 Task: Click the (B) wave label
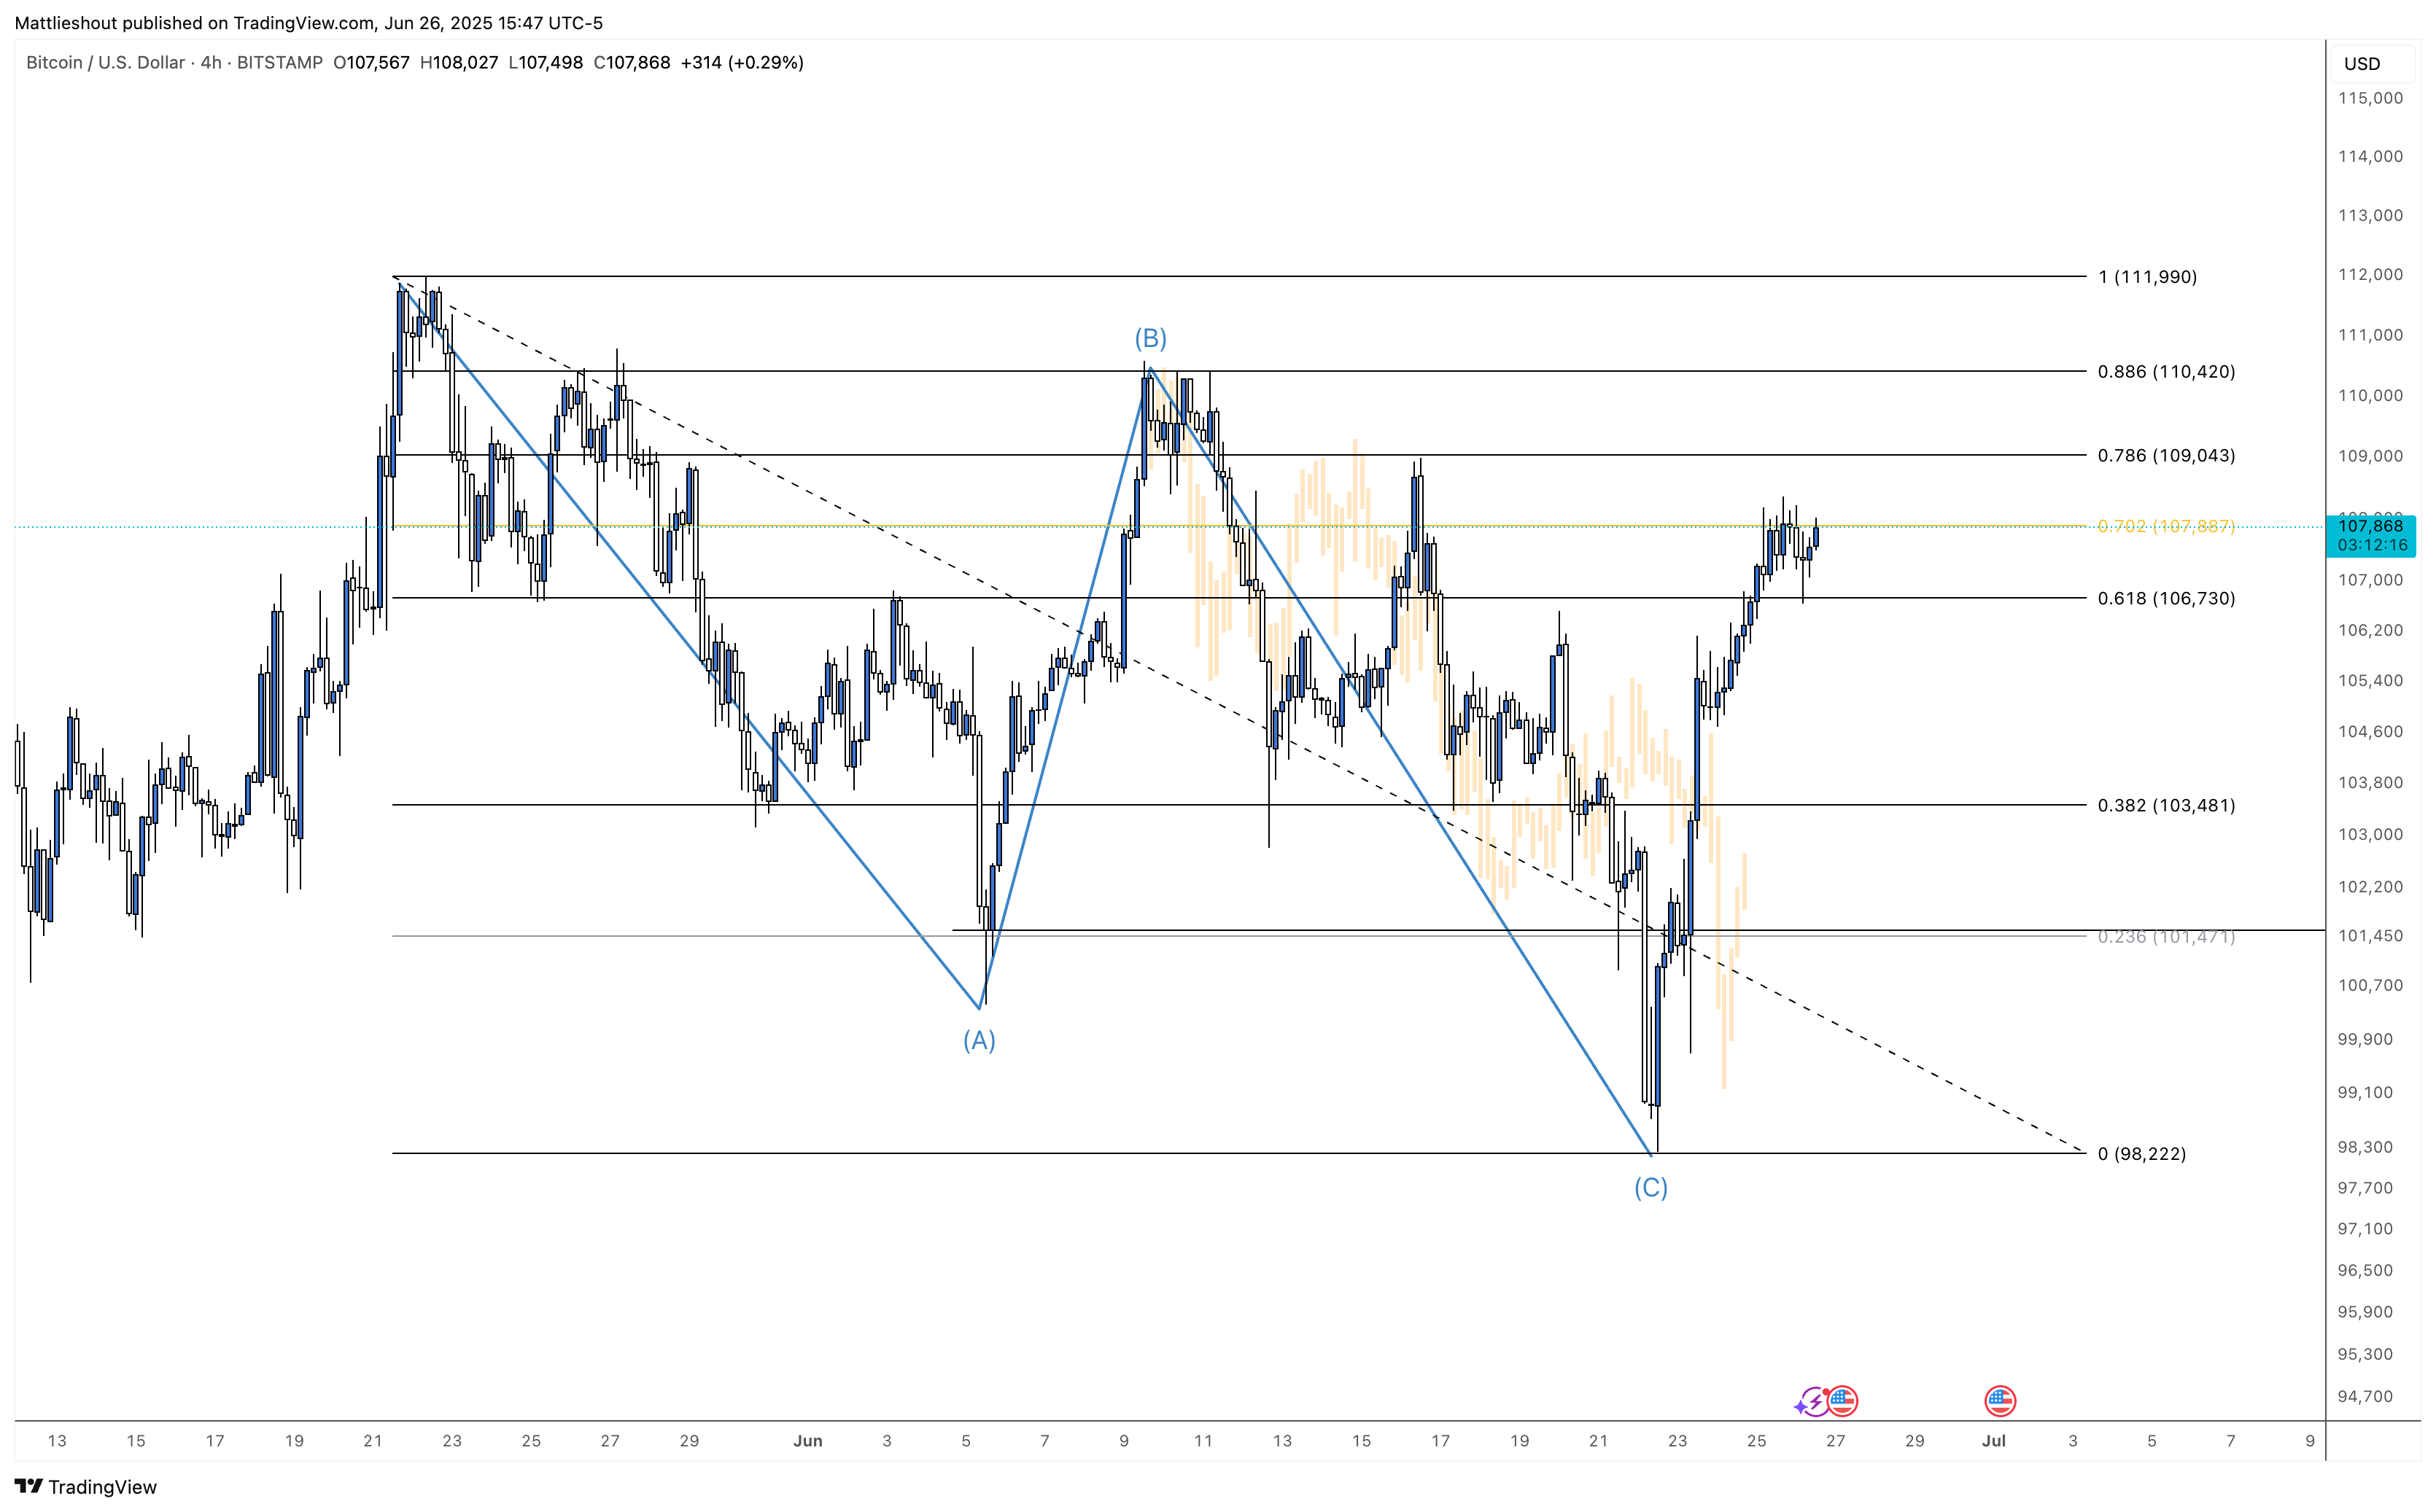point(1150,339)
